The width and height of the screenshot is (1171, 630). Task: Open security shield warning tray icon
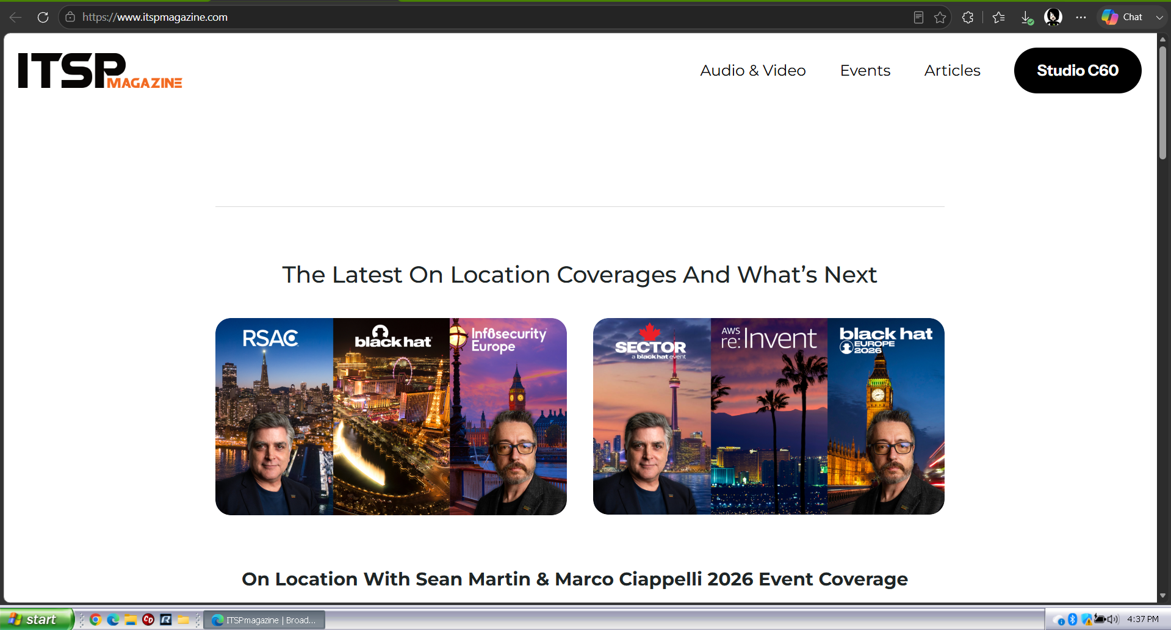coord(1086,620)
